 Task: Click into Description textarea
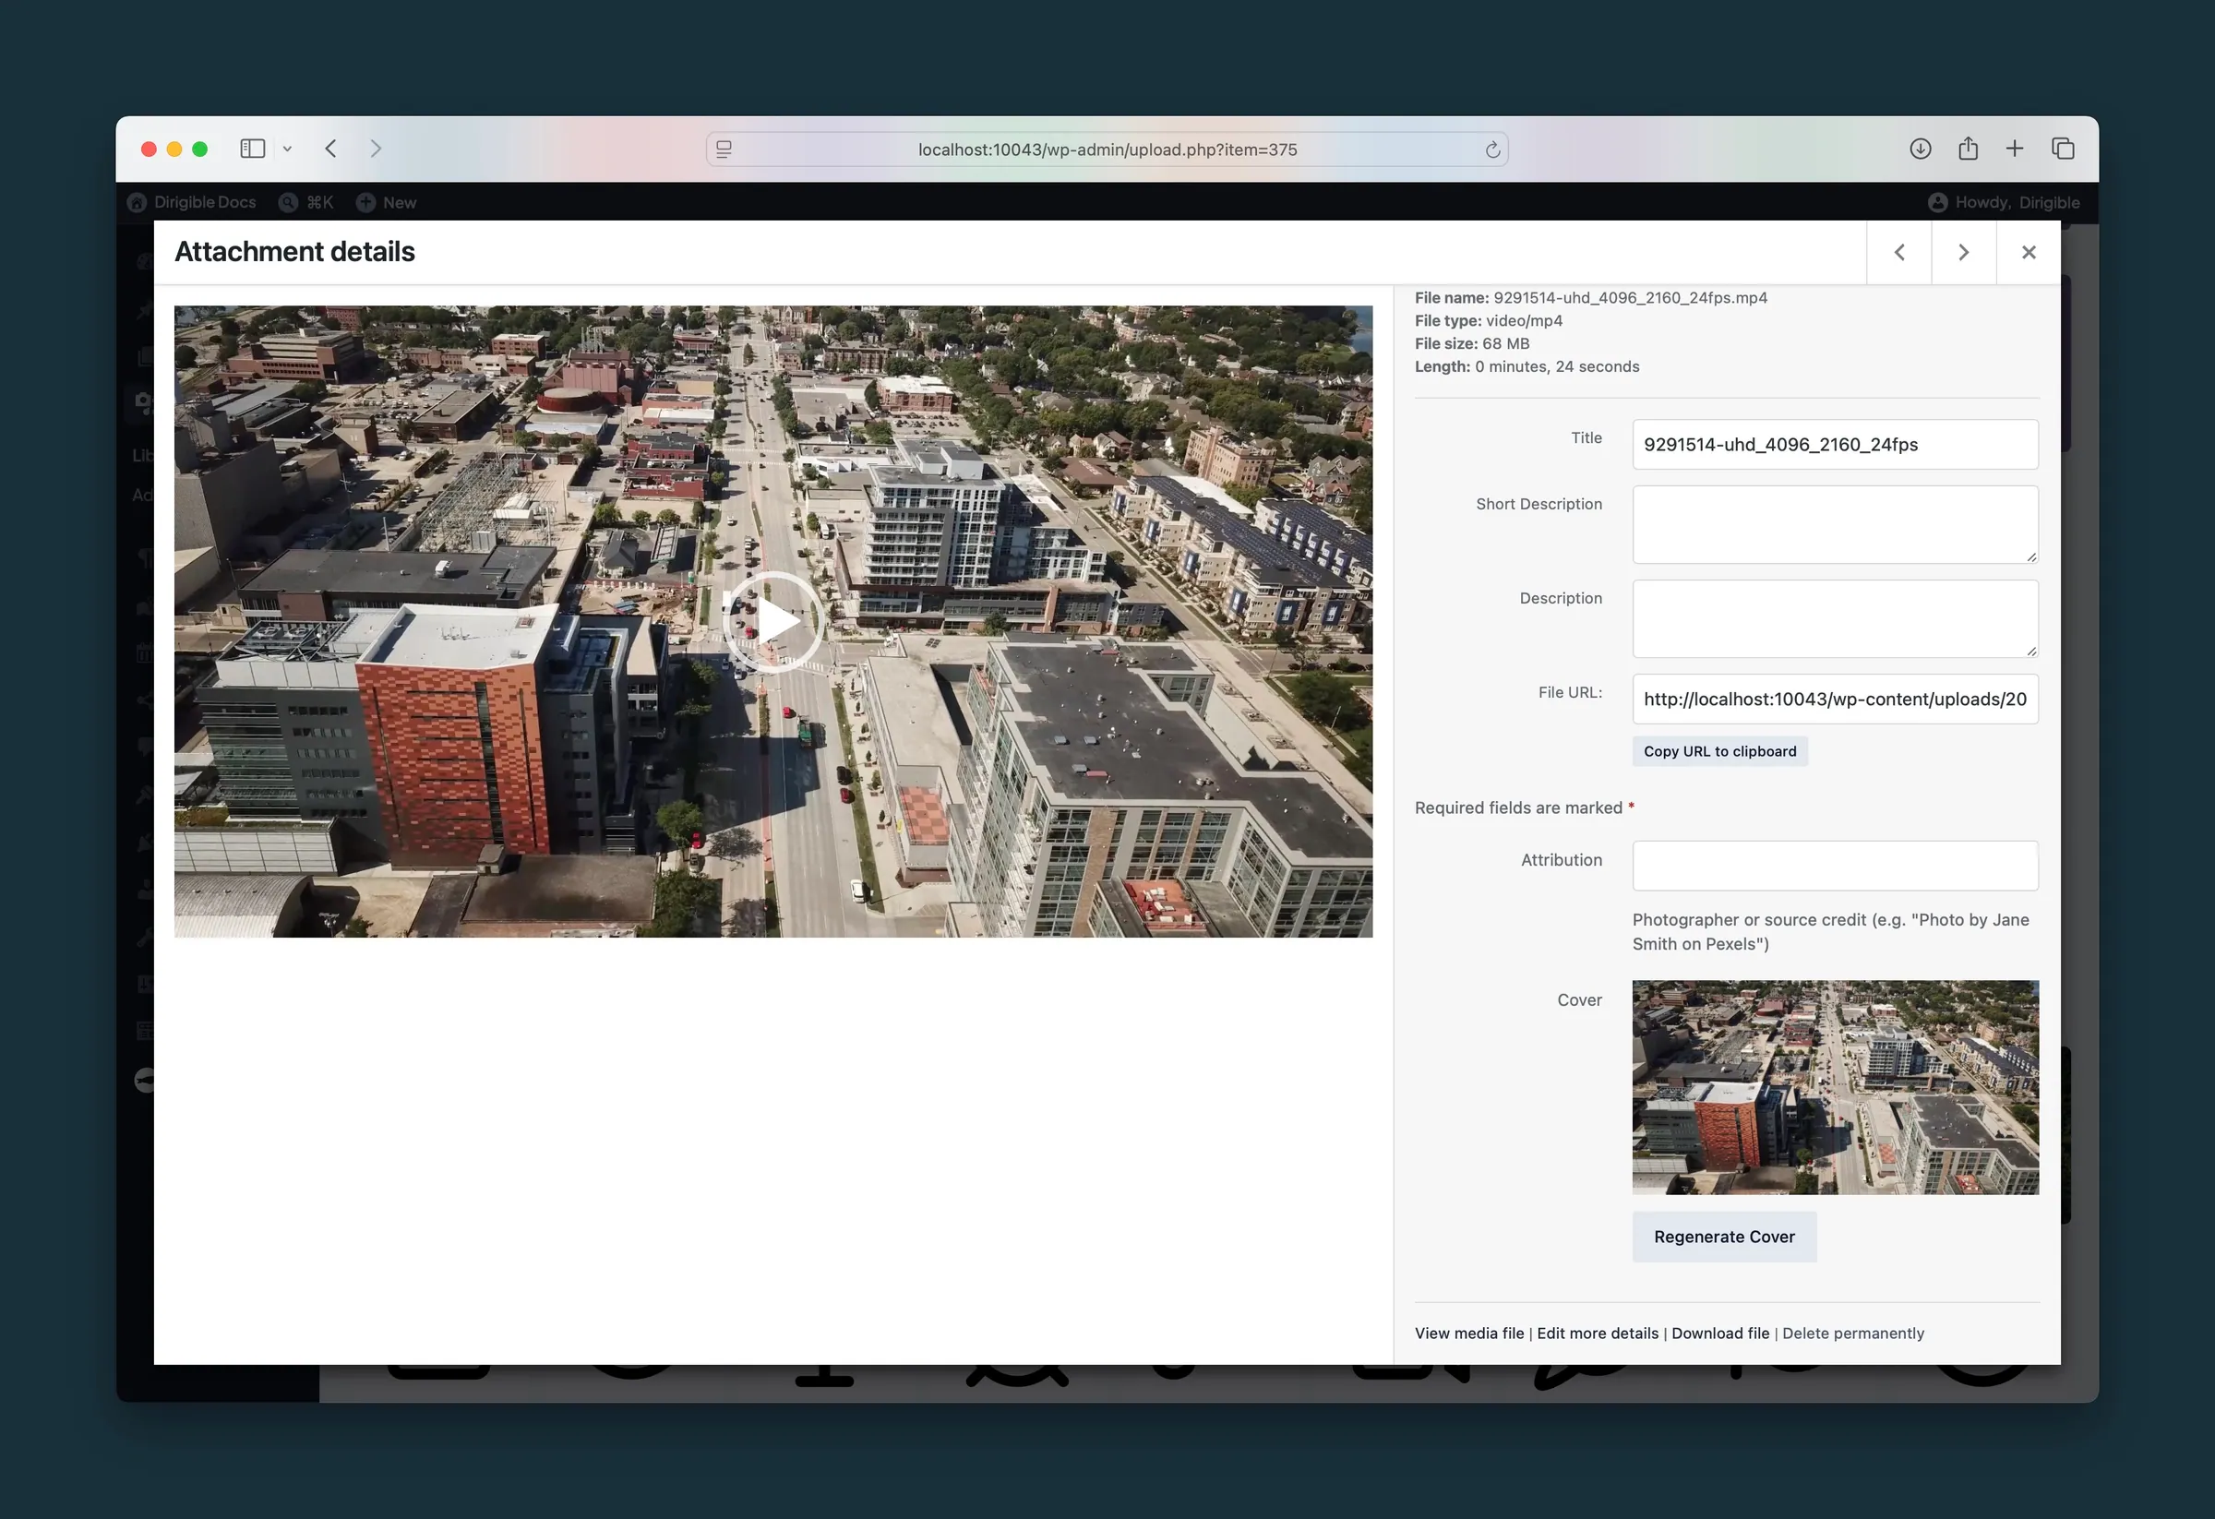click(1835, 618)
